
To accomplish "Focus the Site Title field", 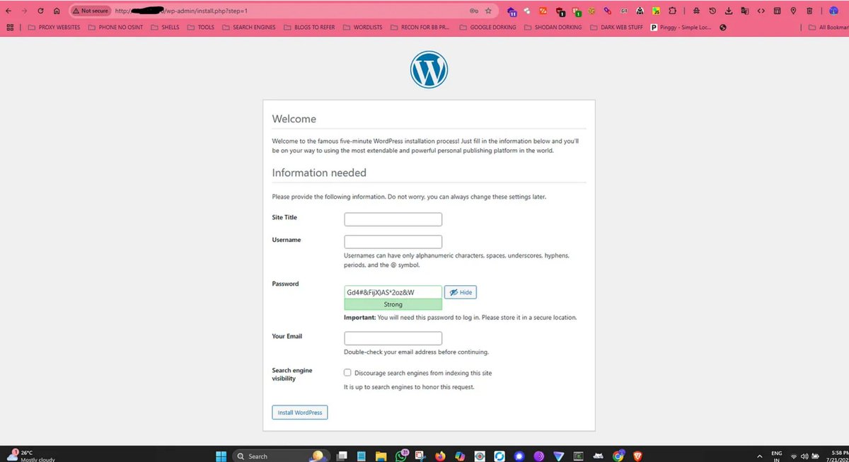I will [x=393, y=219].
